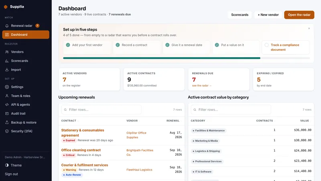Open Audit trail from the sidebar
Viewport: 321px width, 181px height.
click(26, 113)
